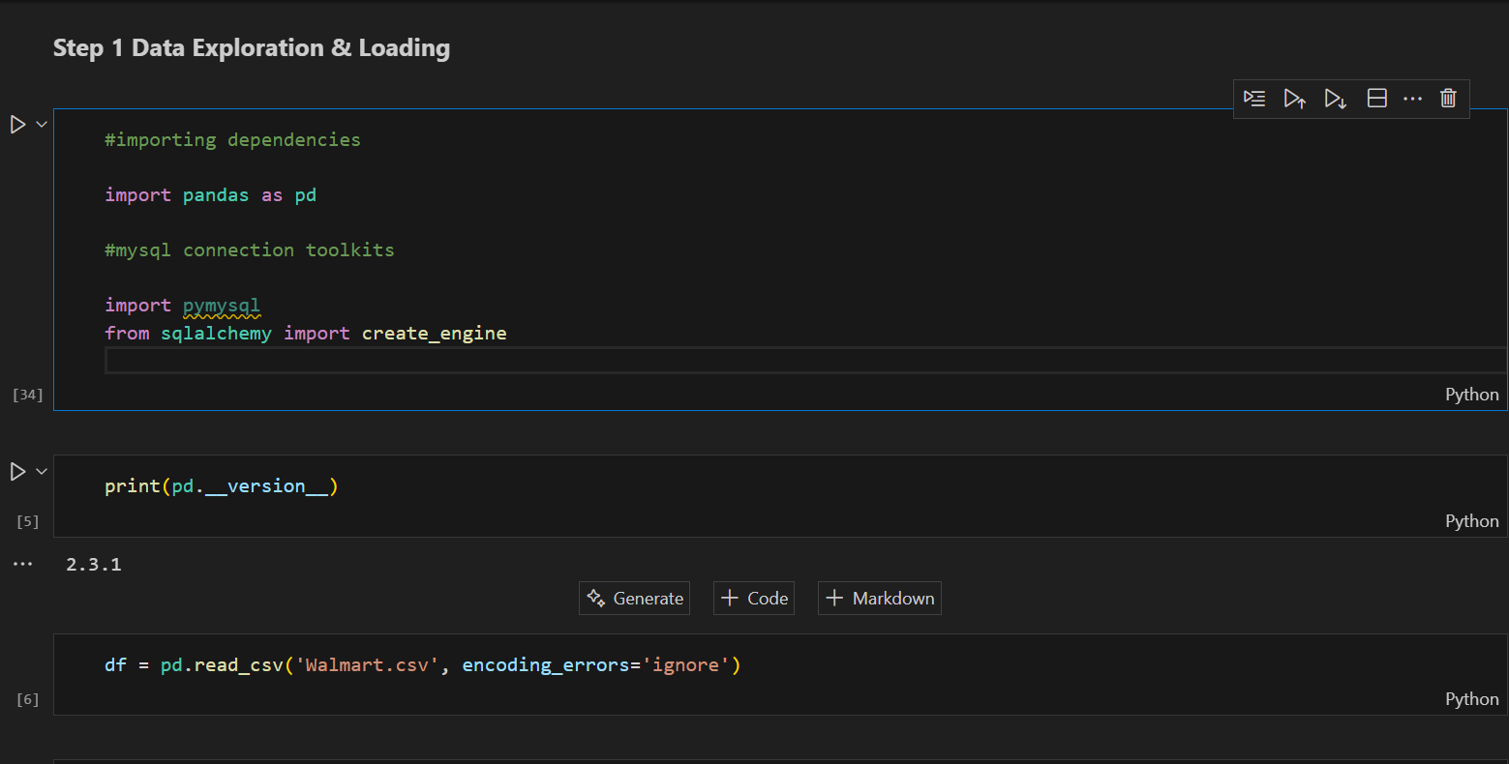
Task: Click the underlined pymysql import name
Action: [222, 306]
